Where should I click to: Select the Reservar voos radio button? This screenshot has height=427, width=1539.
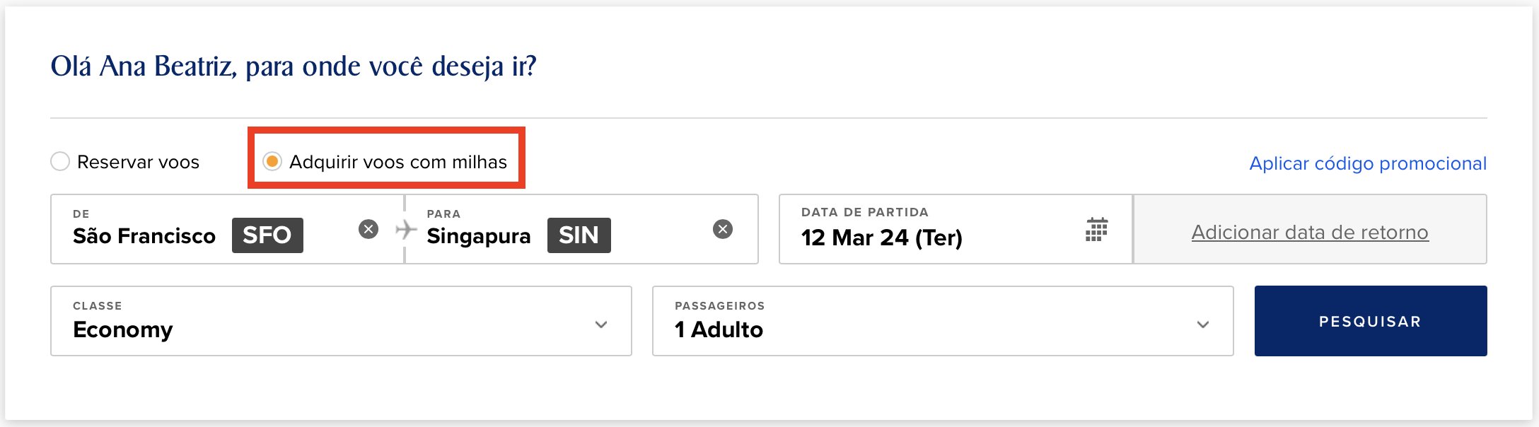point(60,161)
